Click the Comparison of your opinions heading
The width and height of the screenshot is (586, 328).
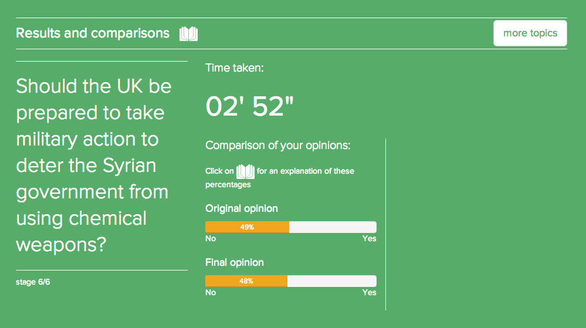coord(278,146)
